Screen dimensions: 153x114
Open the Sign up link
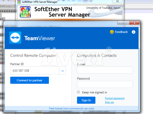[x=109, y=102]
